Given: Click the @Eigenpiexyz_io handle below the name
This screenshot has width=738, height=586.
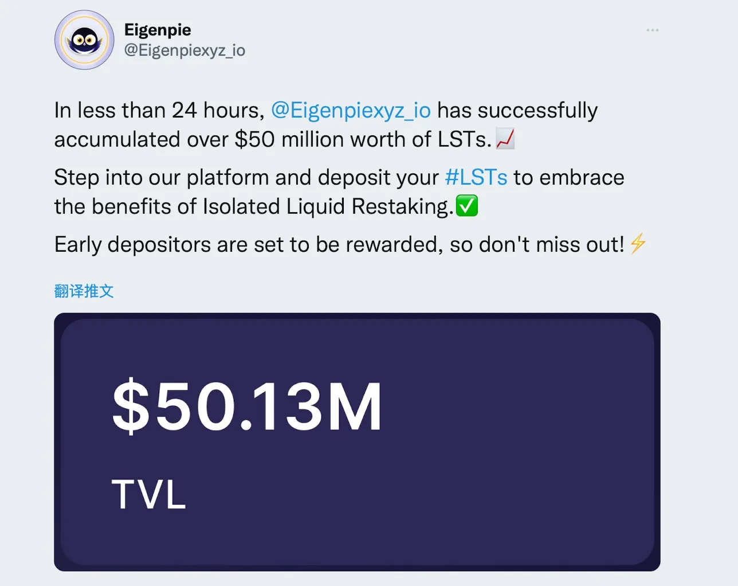Looking at the screenshot, I should [x=185, y=50].
